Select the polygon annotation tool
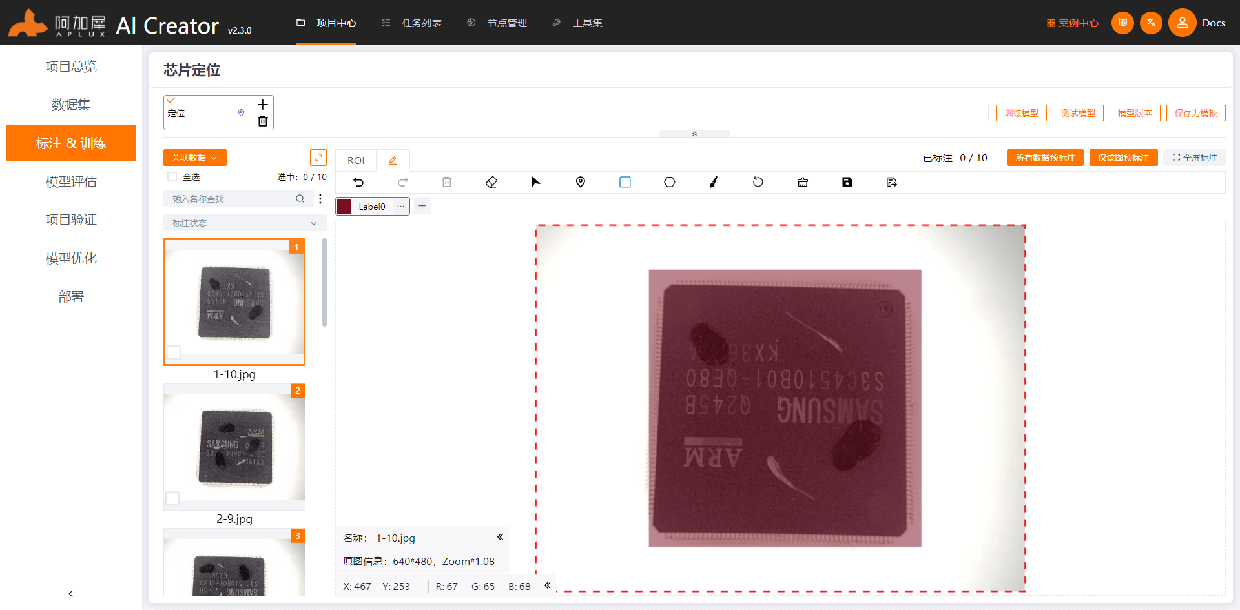This screenshot has height=610, width=1240. [x=670, y=182]
